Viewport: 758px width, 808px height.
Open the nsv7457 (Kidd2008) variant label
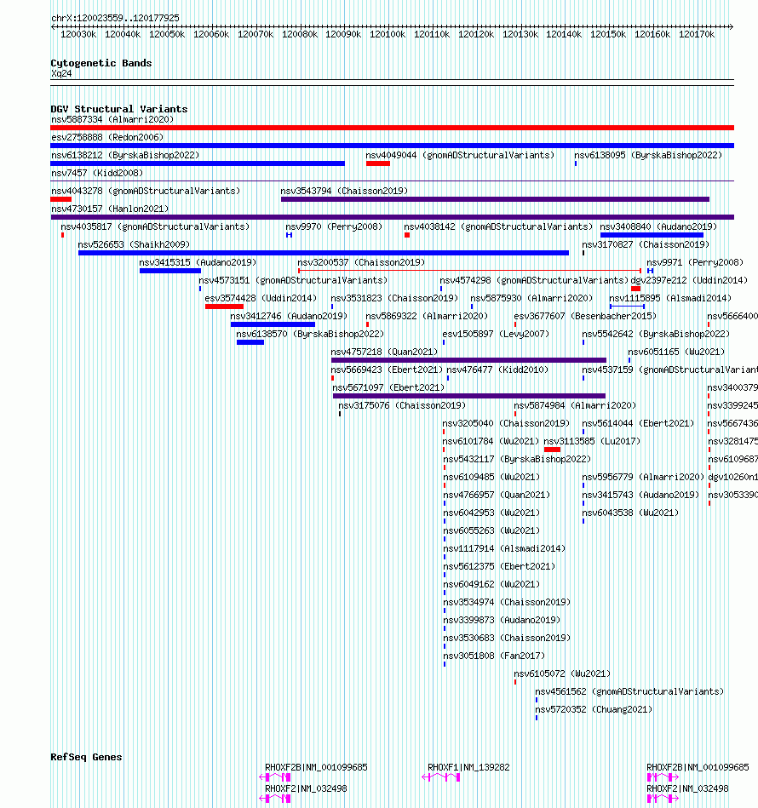[x=97, y=173]
